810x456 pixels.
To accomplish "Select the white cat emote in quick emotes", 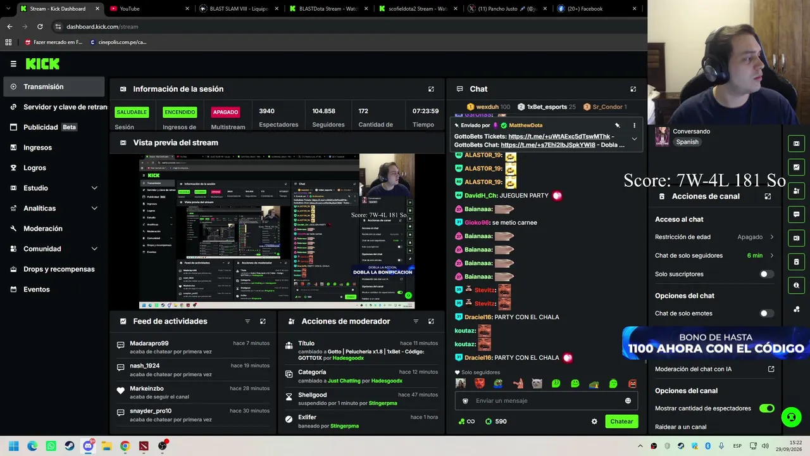I will point(537,383).
